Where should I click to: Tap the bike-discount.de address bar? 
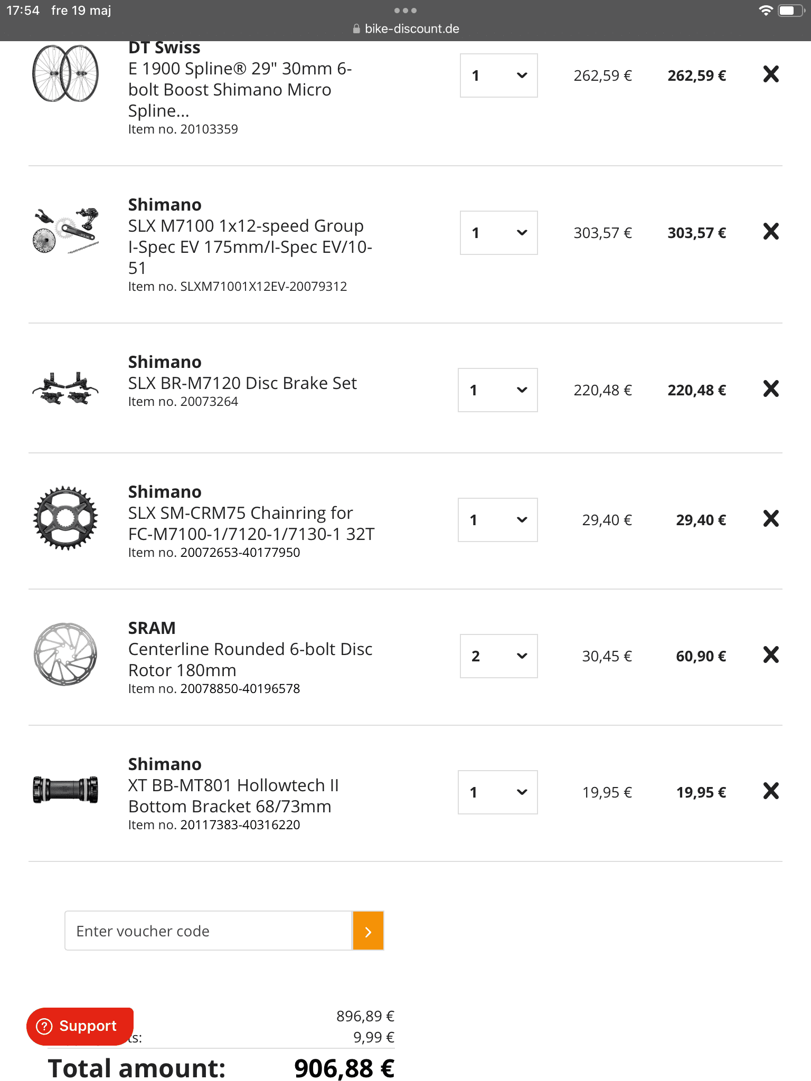(x=405, y=29)
